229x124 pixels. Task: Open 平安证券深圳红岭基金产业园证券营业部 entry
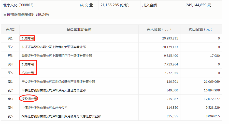[58, 82]
